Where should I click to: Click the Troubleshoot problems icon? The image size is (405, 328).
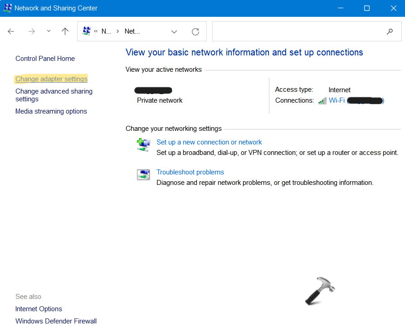pos(143,175)
